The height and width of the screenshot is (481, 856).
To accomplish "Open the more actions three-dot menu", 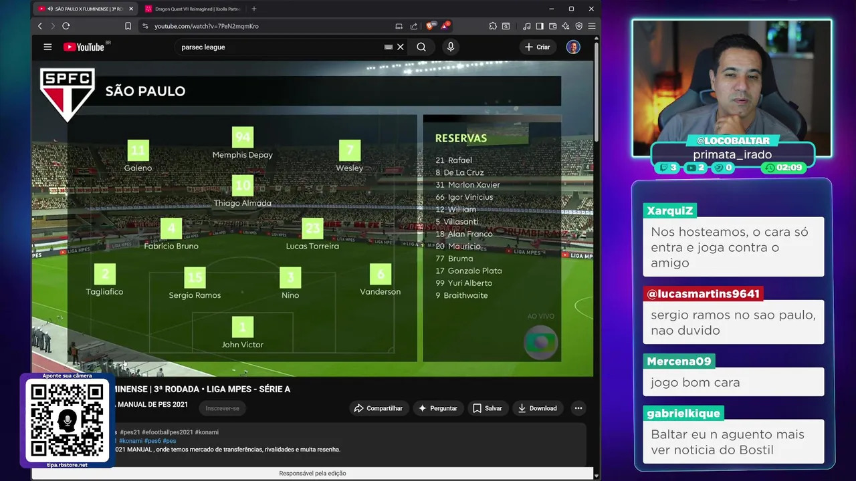I will click(578, 408).
